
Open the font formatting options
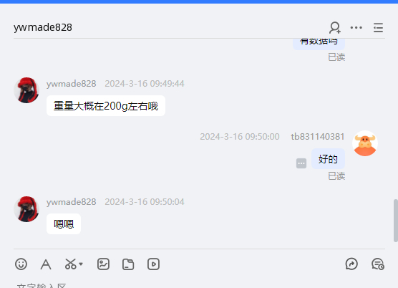tap(46, 264)
